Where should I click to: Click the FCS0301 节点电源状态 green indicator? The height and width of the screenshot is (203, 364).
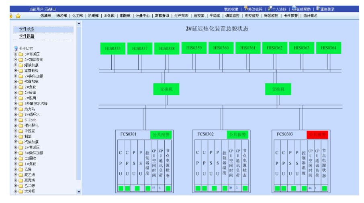point(168,188)
